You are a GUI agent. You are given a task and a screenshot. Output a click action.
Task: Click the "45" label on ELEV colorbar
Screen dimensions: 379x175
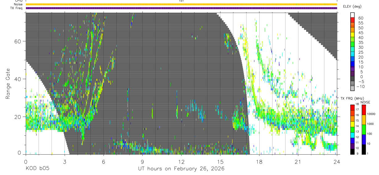pyautogui.click(x=360, y=33)
